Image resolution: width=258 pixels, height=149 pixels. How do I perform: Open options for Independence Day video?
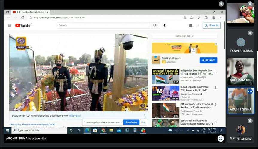(215, 71)
